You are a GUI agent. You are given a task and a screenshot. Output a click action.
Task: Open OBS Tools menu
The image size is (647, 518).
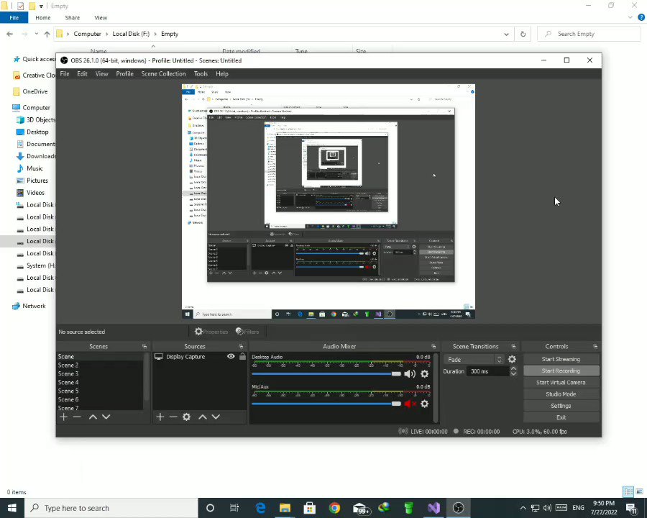click(x=201, y=73)
